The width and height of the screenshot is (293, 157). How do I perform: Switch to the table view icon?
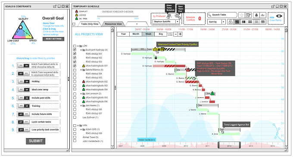(263, 22)
